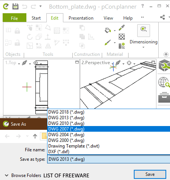
Task: Expand the paint bucket dropdown arrow
Action: (x=115, y=31)
